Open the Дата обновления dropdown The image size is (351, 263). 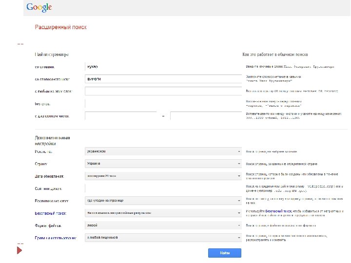(x=163, y=176)
